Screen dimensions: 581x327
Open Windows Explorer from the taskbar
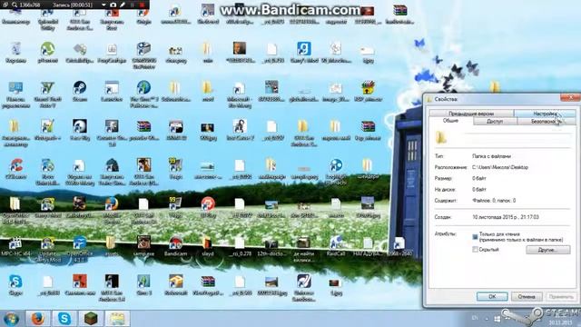[117, 319]
